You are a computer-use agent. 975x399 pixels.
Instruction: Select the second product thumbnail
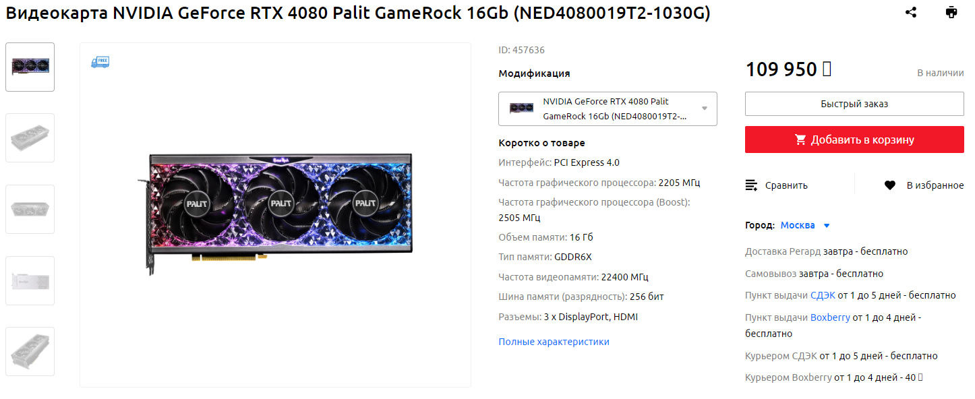pyautogui.click(x=30, y=138)
